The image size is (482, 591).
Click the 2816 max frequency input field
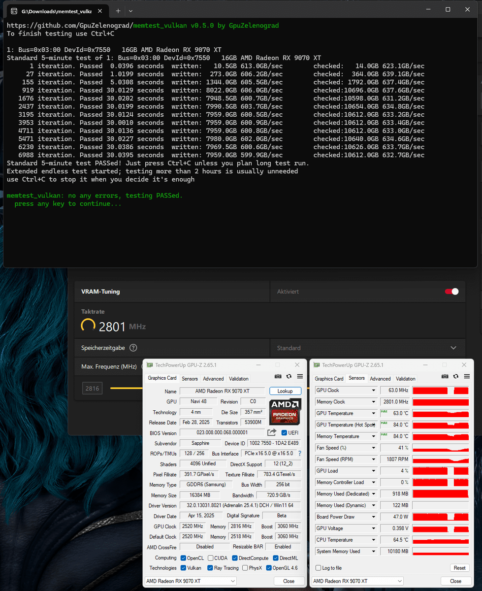tap(92, 388)
